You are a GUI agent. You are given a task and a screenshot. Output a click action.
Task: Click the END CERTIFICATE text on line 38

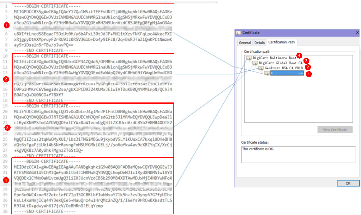(45, 211)
